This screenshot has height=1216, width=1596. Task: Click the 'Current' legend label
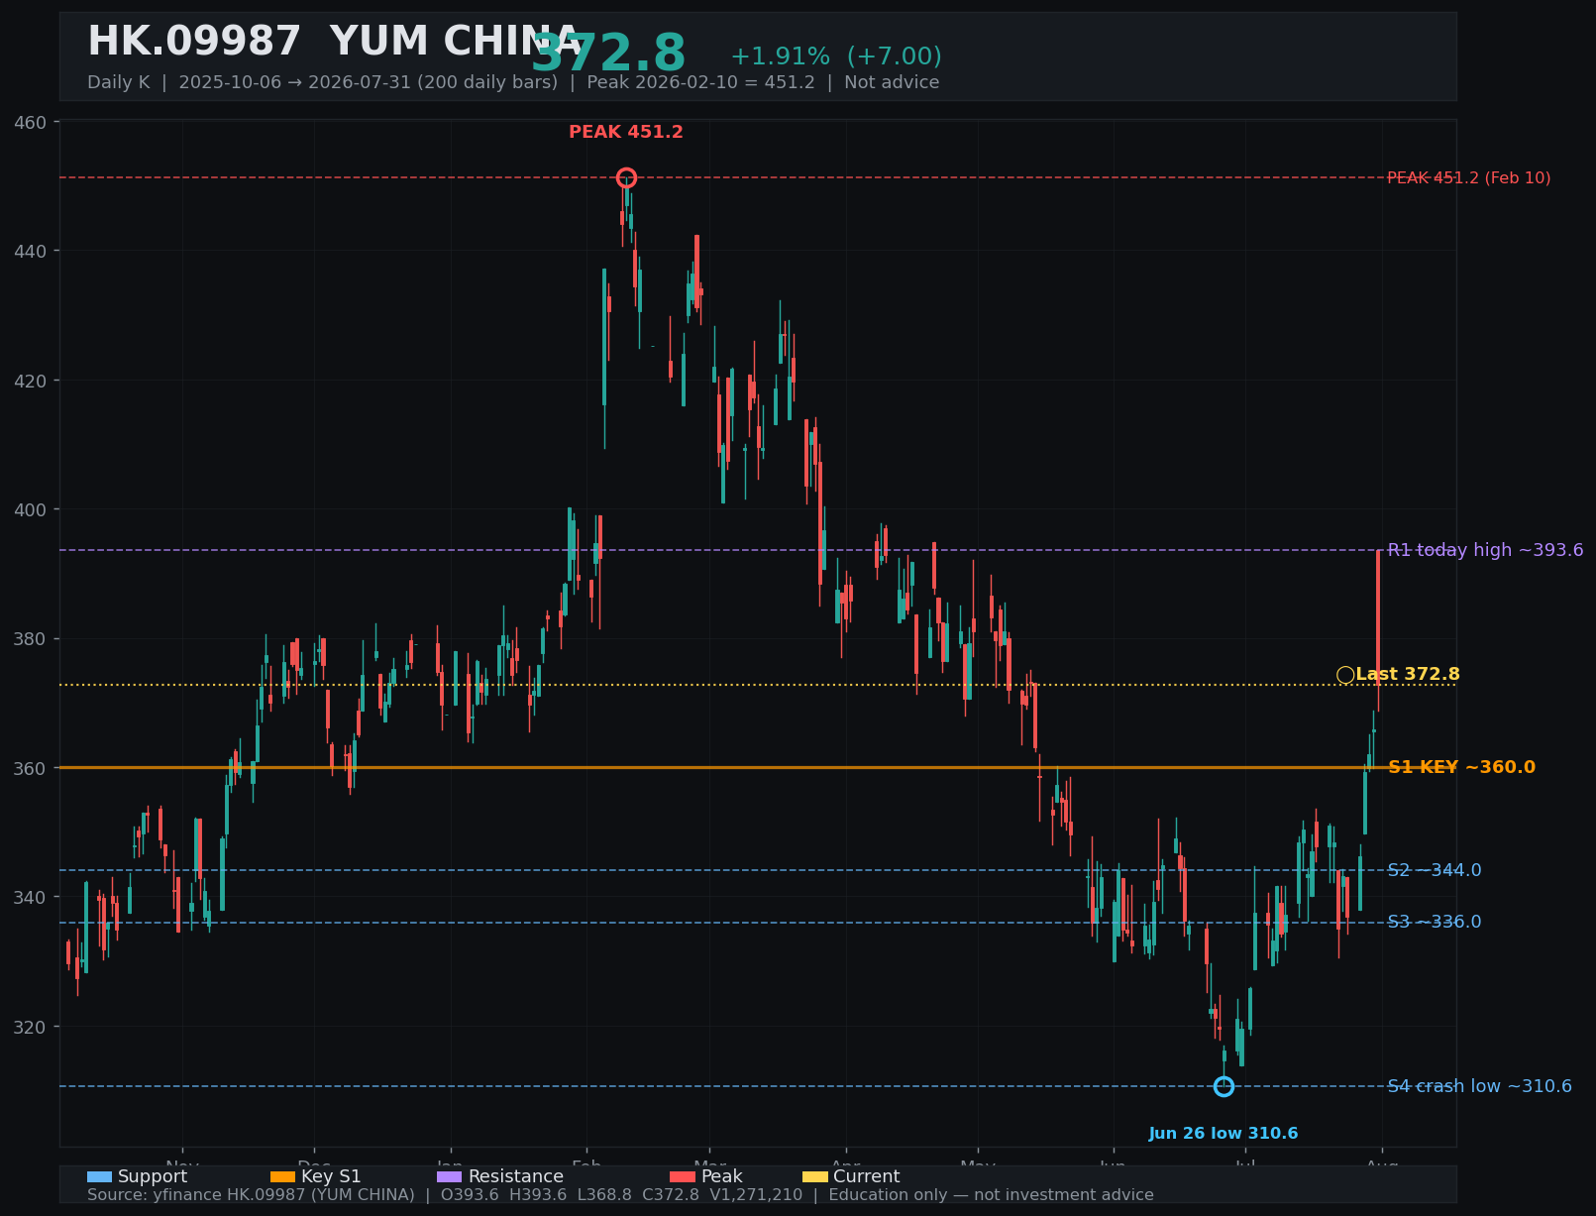pos(867,1176)
